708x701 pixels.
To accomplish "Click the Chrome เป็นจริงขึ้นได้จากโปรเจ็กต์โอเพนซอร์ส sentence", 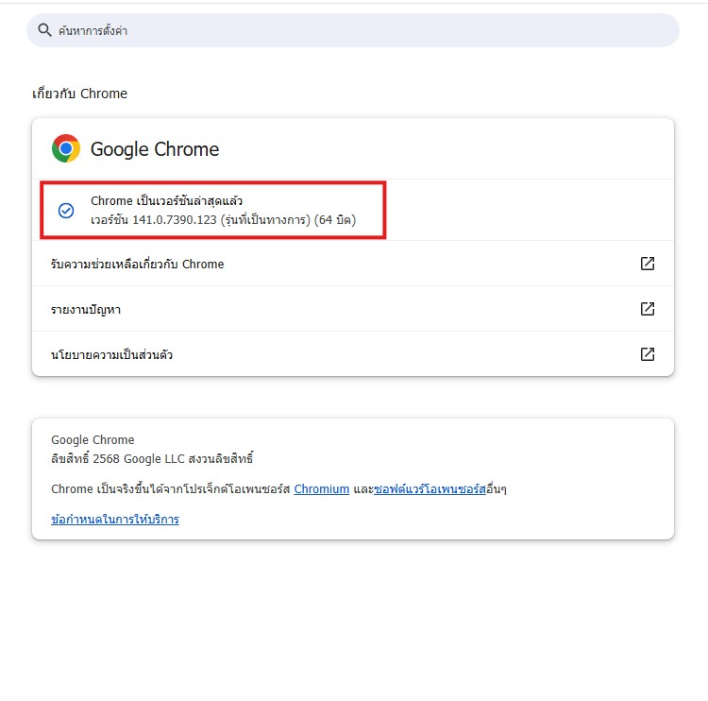I will pos(170,489).
